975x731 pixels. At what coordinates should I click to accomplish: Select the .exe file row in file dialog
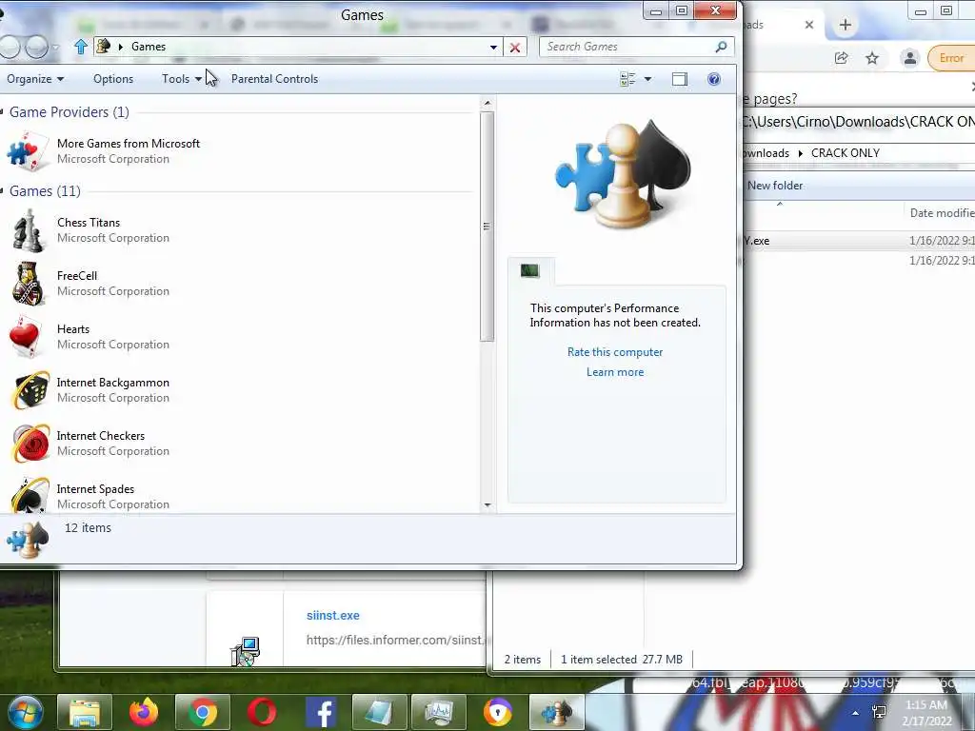[x=859, y=241]
